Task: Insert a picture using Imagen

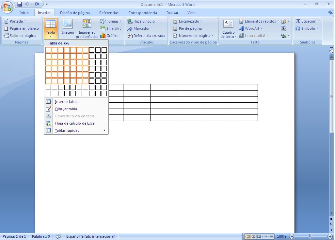Action: point(68,27)
